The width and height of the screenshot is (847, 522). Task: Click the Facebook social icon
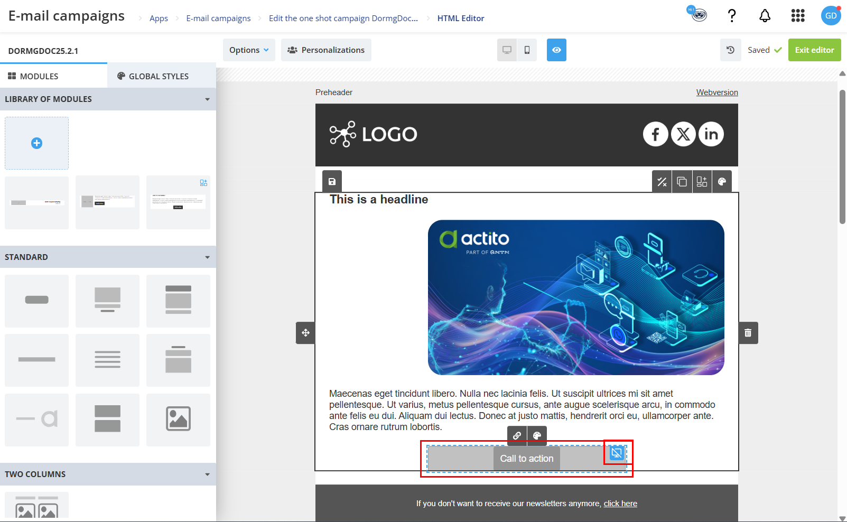coord(656,134)
